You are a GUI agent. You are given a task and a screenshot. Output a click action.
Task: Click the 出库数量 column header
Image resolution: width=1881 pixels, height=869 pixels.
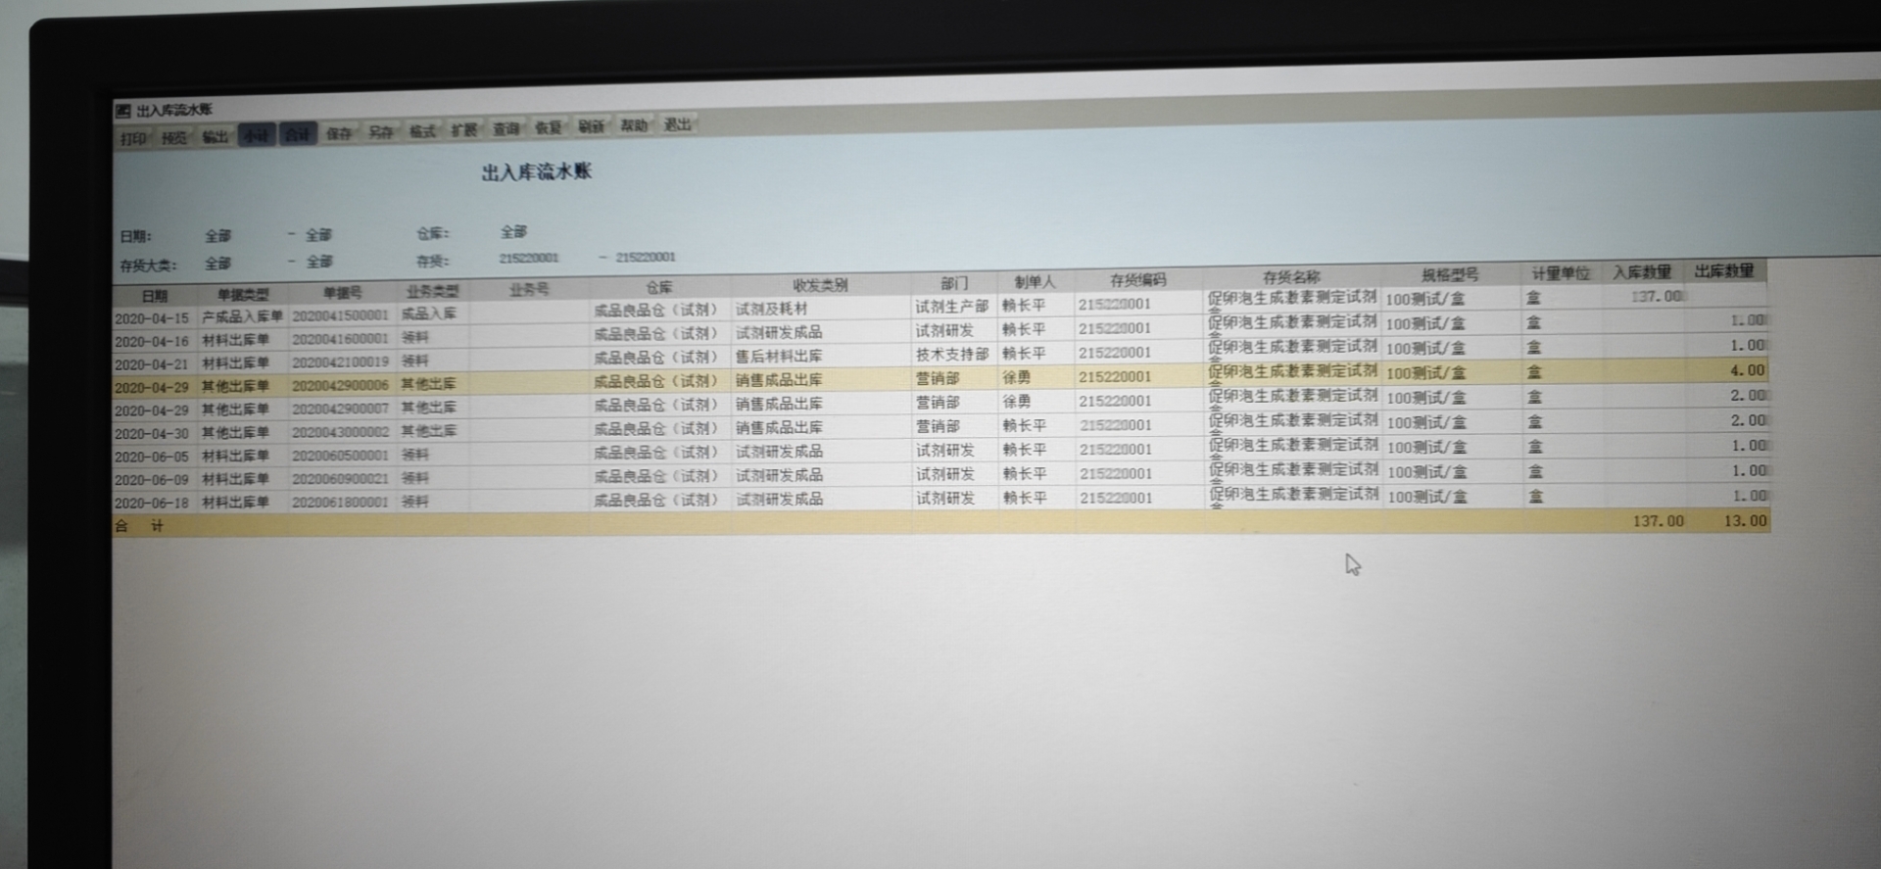[1725, 270]
